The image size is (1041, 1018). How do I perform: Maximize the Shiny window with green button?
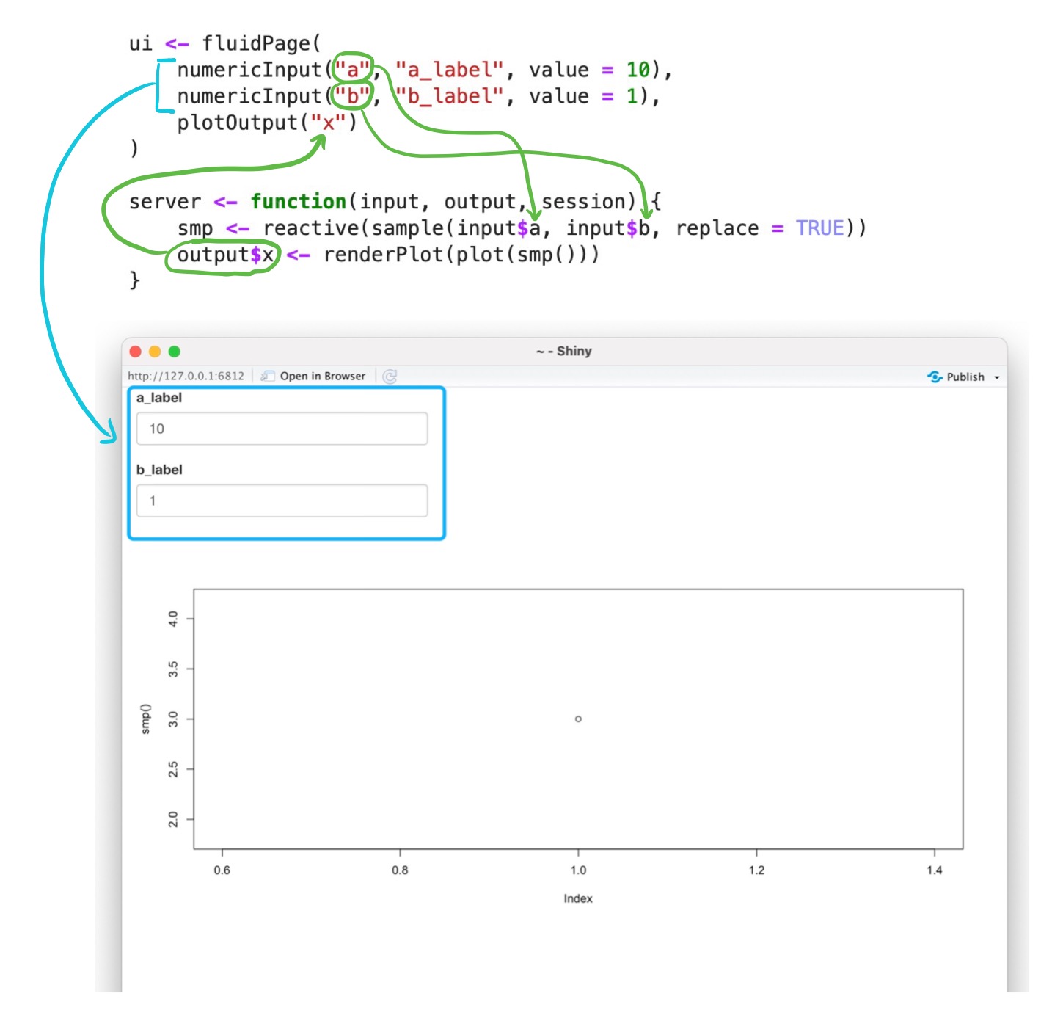click(x=174, y=352)
